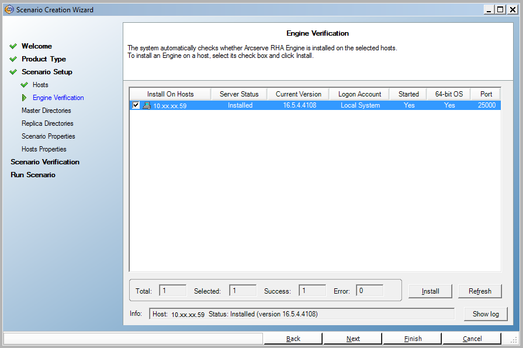Click the Port column header

tap(486, 94)
